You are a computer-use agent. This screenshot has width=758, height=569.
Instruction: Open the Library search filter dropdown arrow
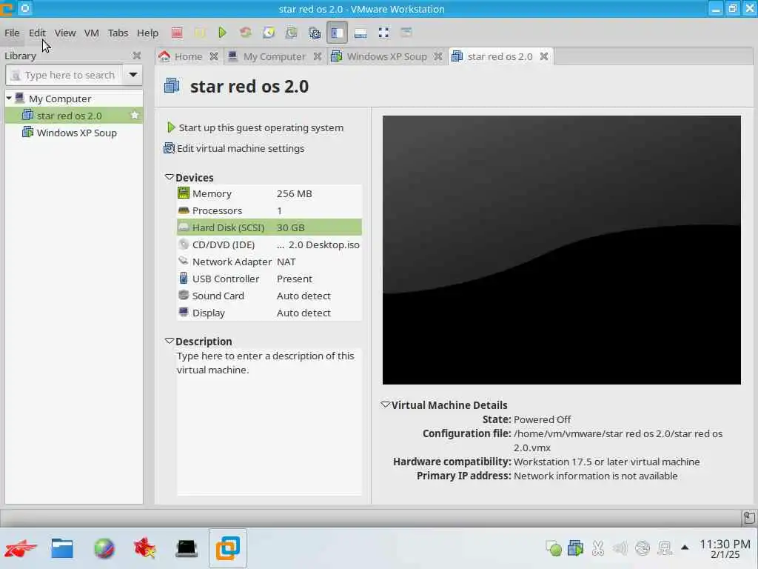pyautogui.click(x=133, y=75)
